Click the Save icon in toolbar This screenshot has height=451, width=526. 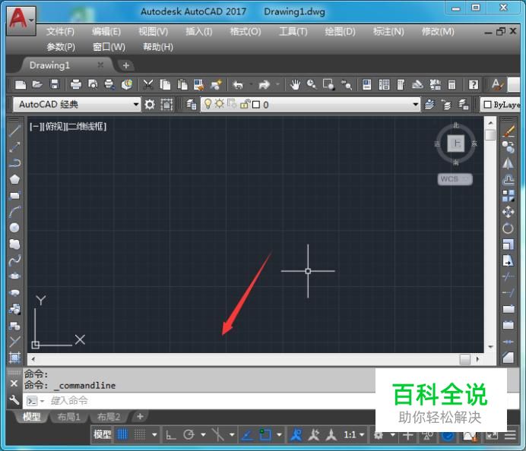tap(54, 84)
